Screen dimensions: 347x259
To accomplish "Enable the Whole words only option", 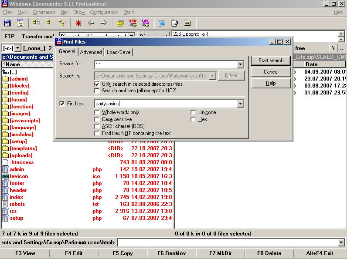I will [x=97, y=112].
